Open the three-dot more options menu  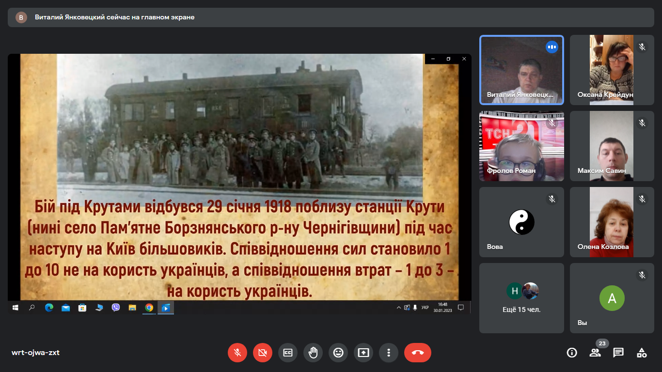pos(389,353)
